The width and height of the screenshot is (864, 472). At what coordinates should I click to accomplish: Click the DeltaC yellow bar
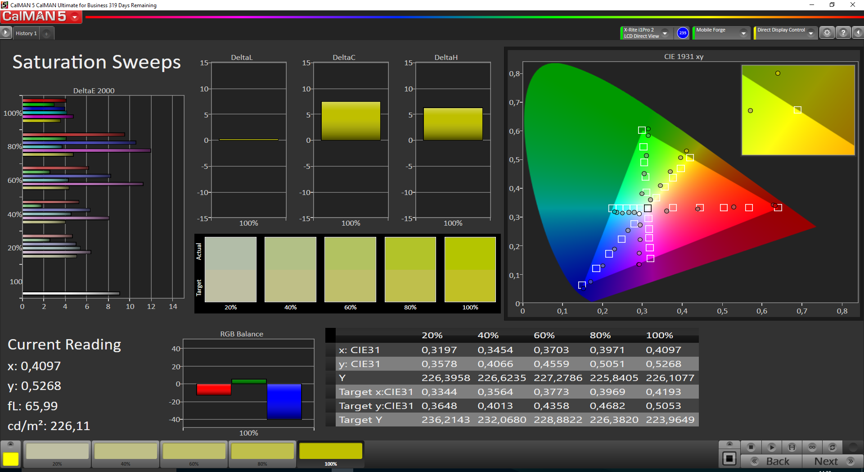[351, 121]
